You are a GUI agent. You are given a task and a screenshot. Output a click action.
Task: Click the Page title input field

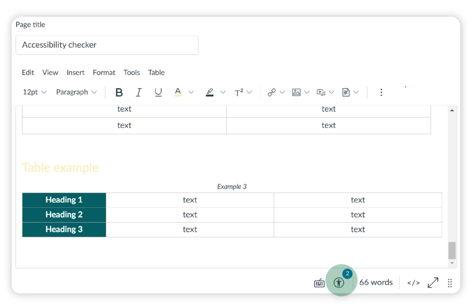107,45
